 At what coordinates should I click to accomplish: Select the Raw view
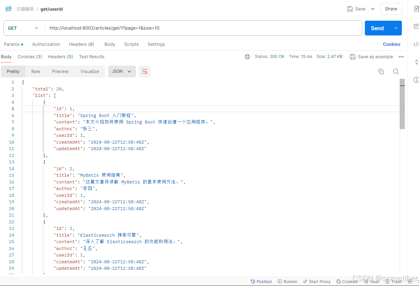[36, 71]
